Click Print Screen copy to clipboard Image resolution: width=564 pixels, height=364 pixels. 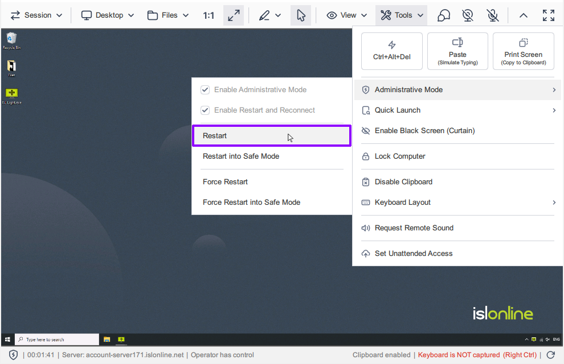[524, 51]
